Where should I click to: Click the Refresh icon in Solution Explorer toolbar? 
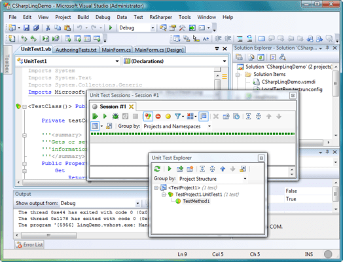(x=261, y=58)
